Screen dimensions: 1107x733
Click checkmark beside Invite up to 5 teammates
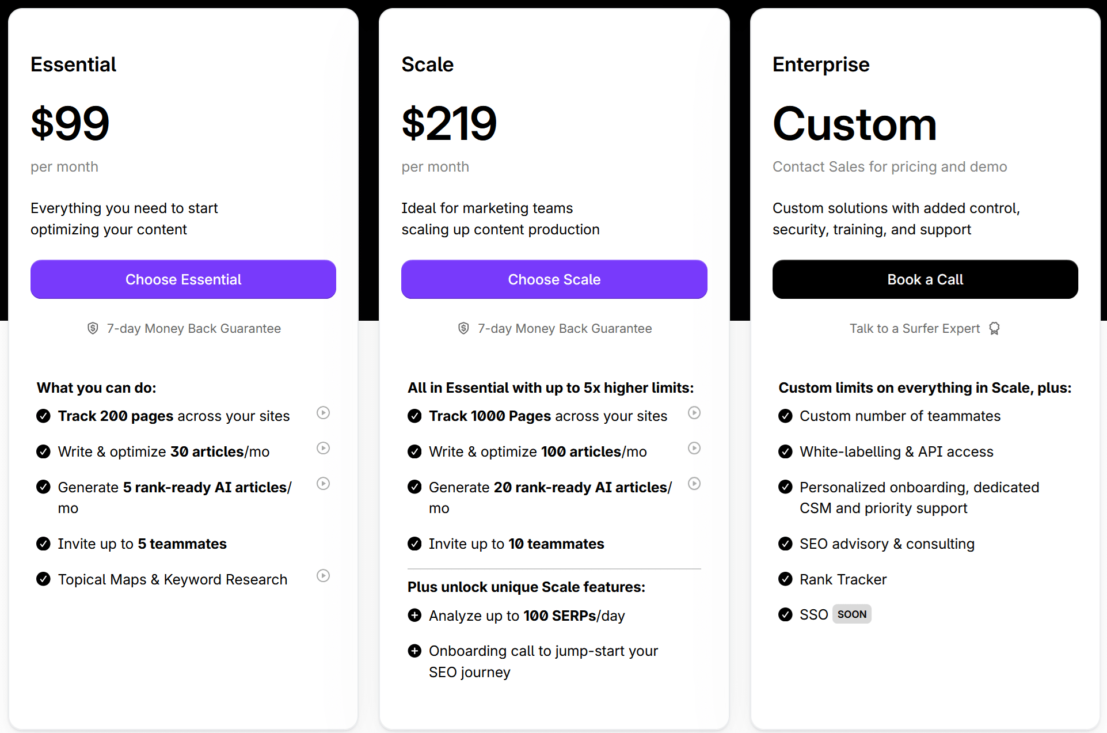[43, 544]
